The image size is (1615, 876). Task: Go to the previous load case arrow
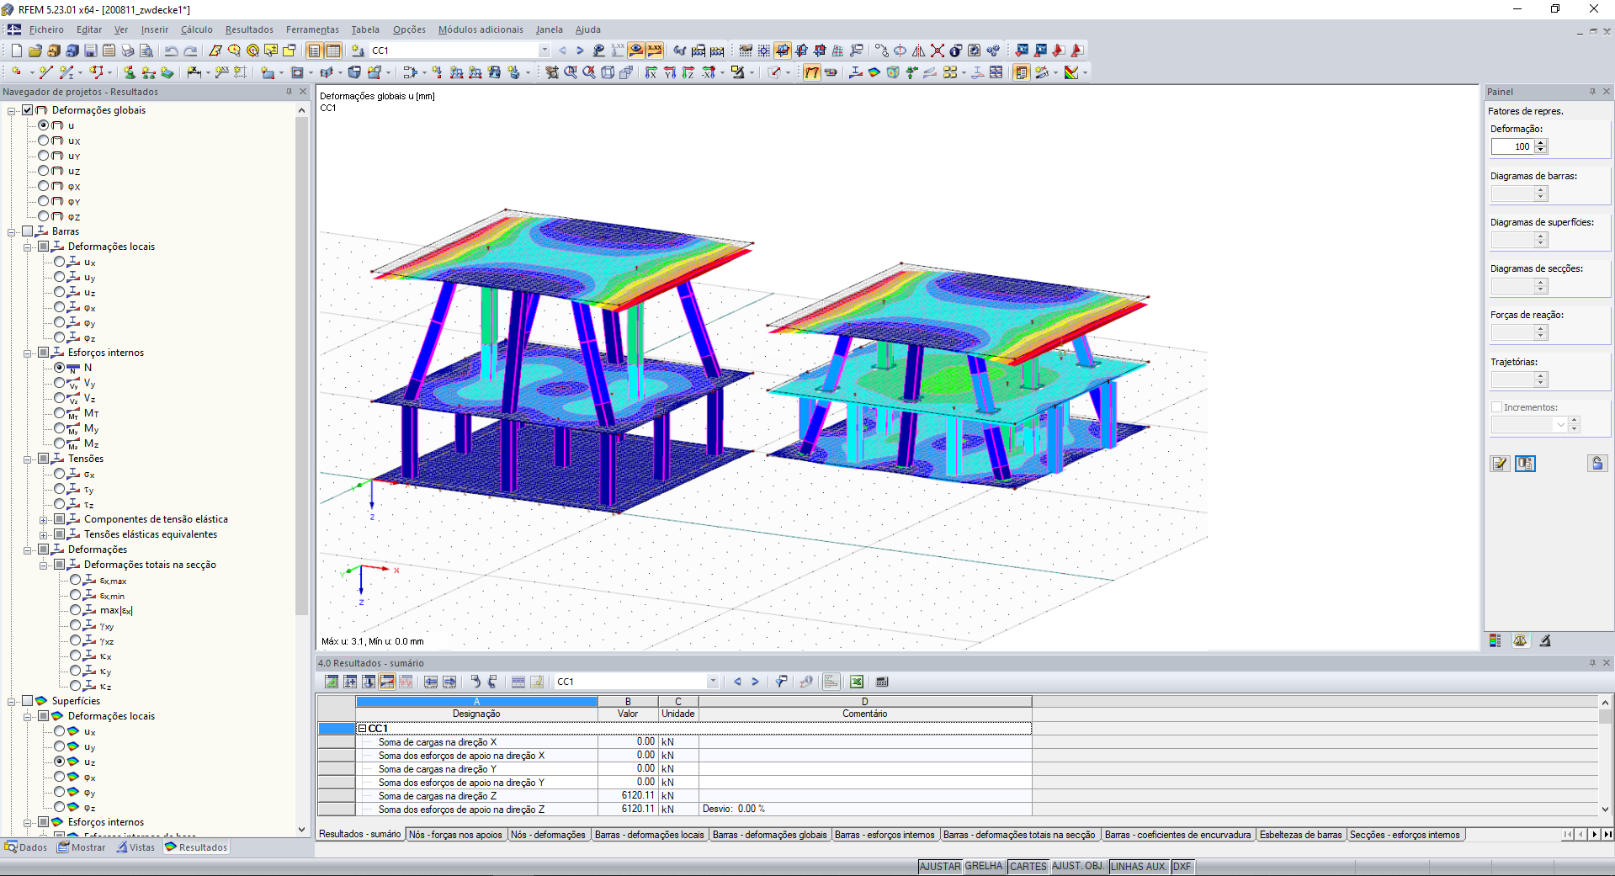tap(563, 50)
